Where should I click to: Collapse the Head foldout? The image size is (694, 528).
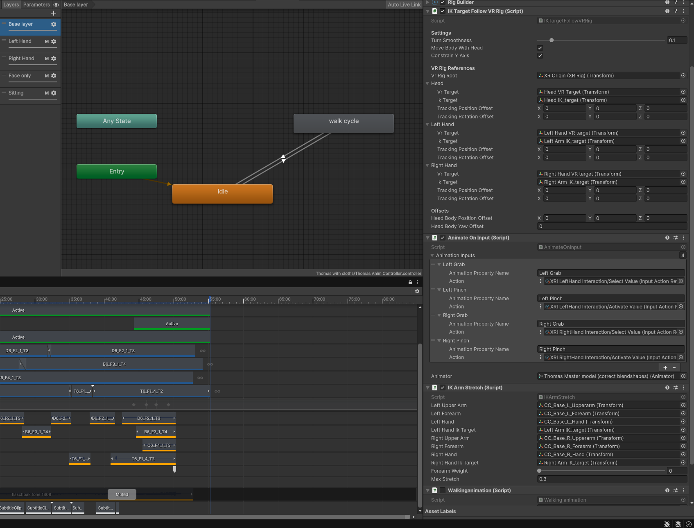[427, 84]
